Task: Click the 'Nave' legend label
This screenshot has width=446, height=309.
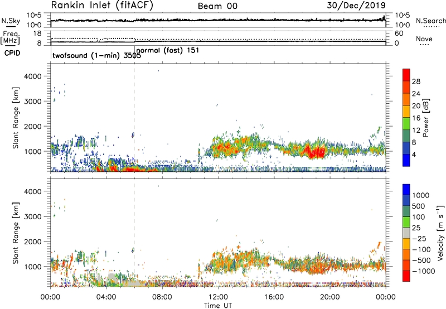Action: (424, 38)
